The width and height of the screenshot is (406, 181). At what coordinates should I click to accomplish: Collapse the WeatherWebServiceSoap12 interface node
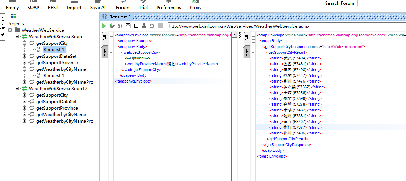point(17,88)
